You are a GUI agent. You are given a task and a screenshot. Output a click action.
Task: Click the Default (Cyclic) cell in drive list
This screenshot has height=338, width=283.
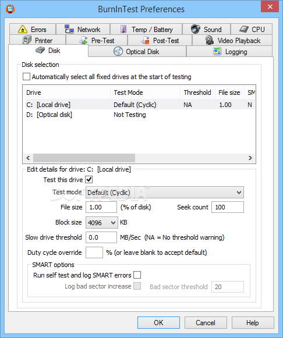(x=135, y=105)
